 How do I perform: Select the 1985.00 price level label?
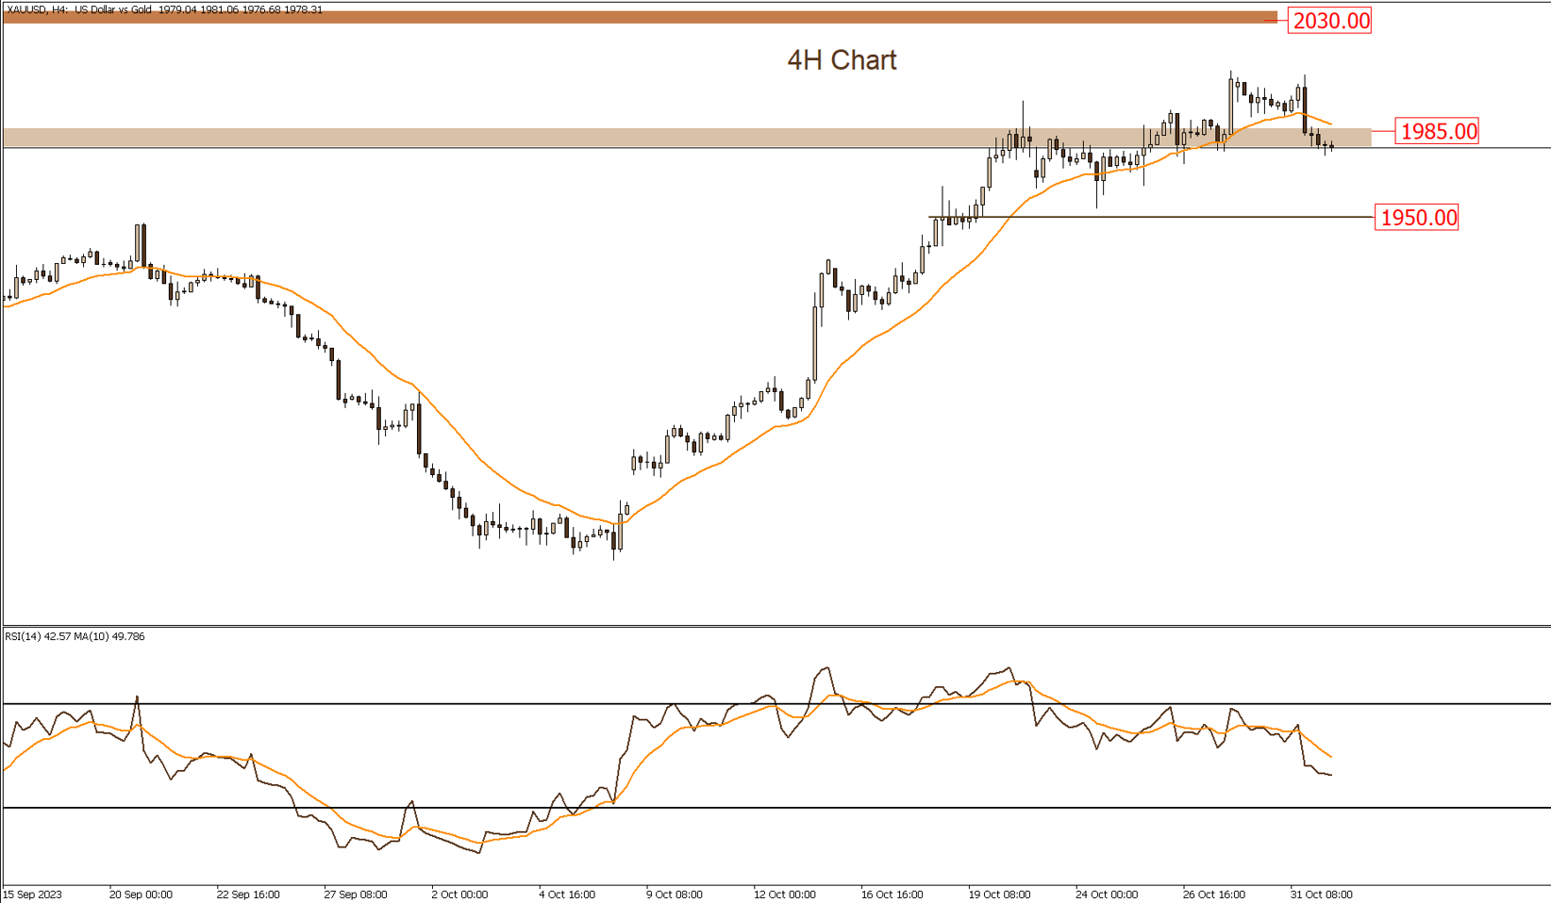coord(1438,131)
